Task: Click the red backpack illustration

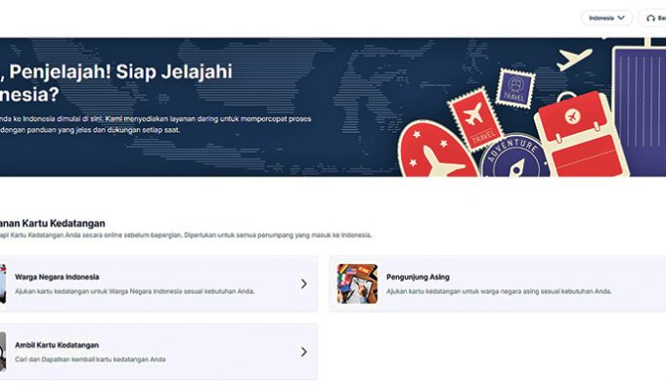Action: [576, 137]
